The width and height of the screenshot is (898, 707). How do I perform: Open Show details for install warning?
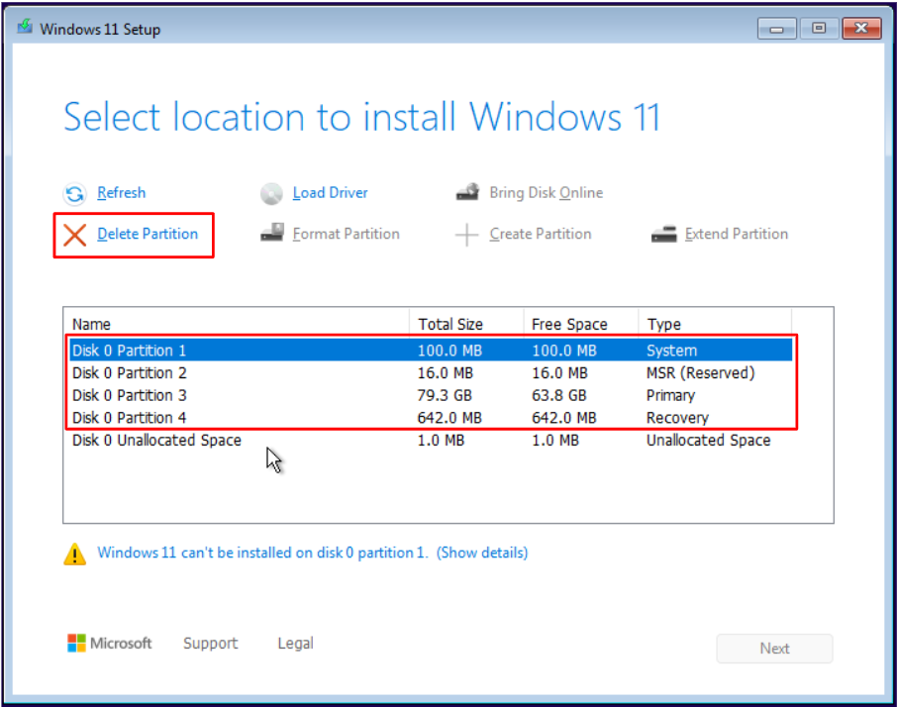tap(482, 553)
